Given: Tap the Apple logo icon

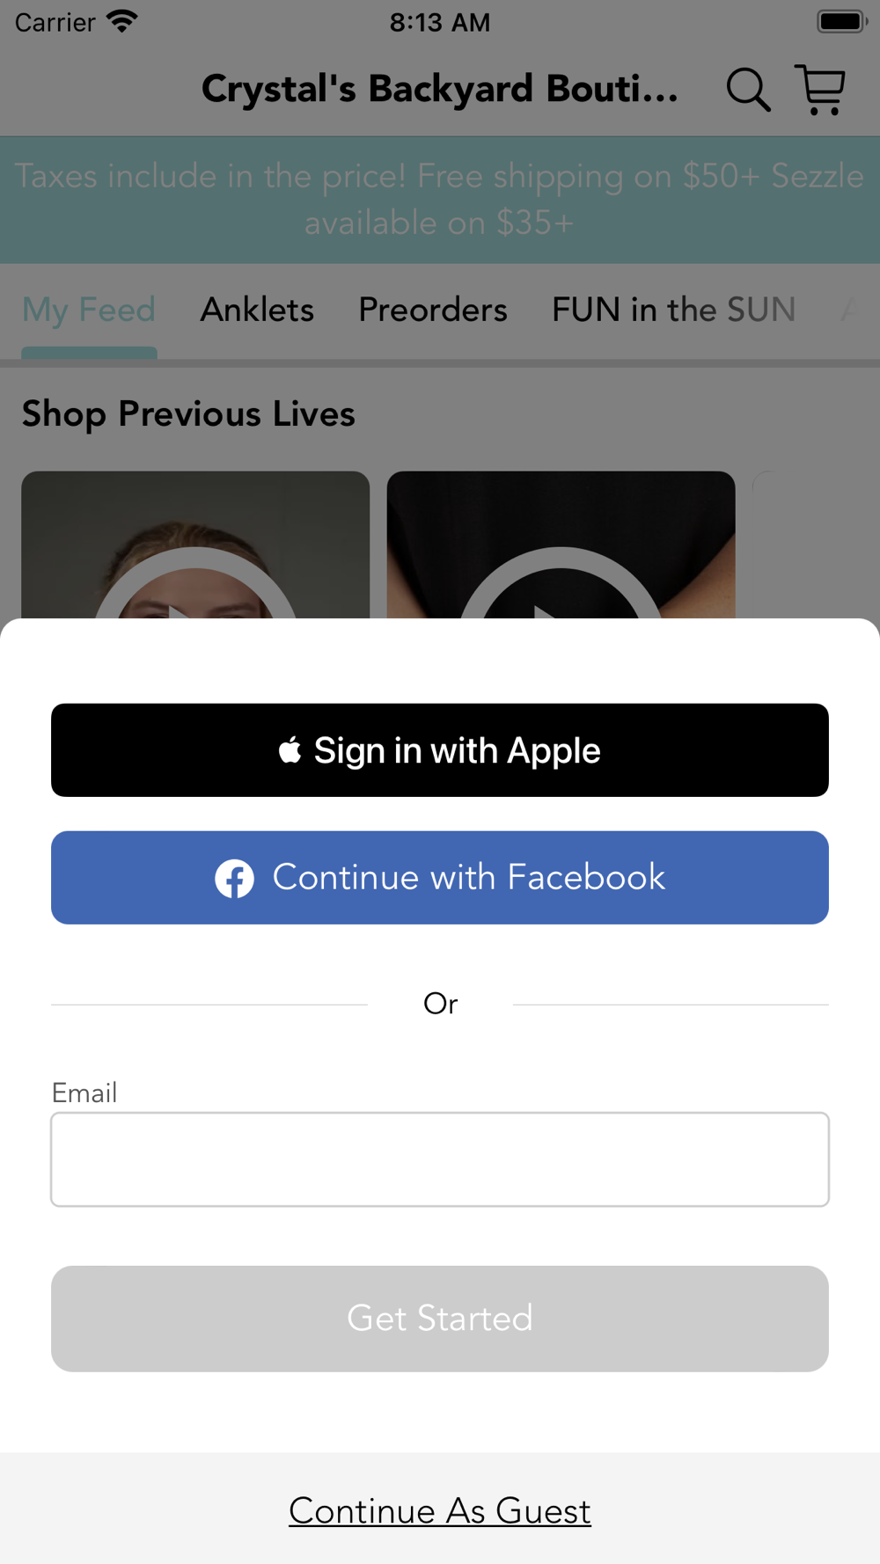Looking at the screenshot, I should 290,750.
